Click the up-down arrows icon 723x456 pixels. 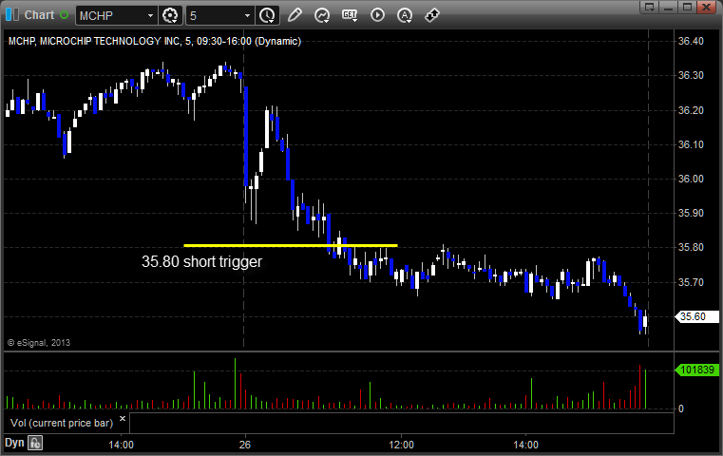click(x=432, y=15)
